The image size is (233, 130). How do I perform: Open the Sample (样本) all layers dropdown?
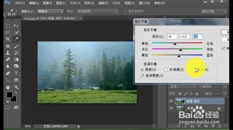click(97, 12)
